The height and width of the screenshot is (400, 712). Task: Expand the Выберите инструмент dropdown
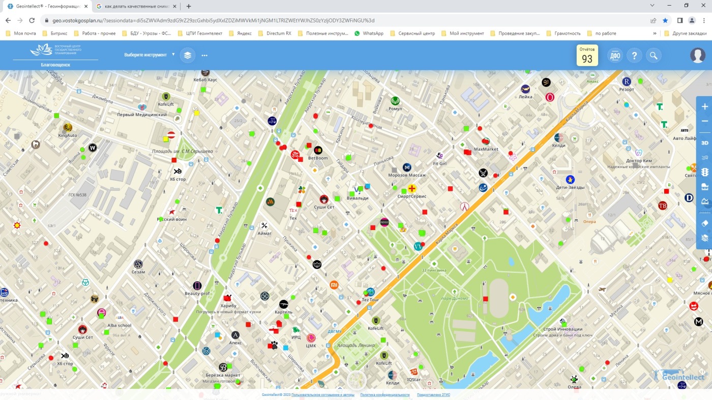pyautogui.click(x=149, y=54)
